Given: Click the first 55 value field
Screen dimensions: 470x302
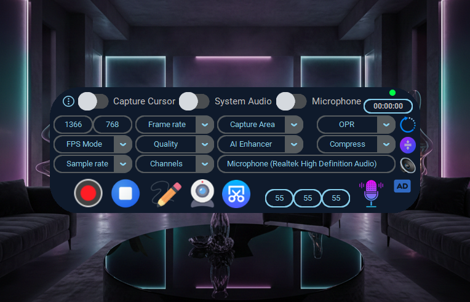Looking at the screenshot, I should [x=279, y=198].
